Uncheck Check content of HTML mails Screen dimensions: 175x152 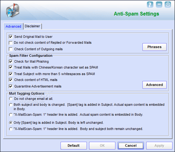click(11, 80)
